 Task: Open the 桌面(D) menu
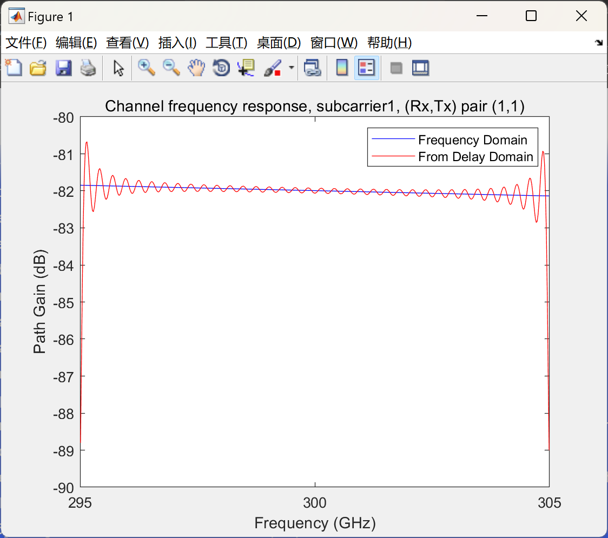[x=279, y=43]
